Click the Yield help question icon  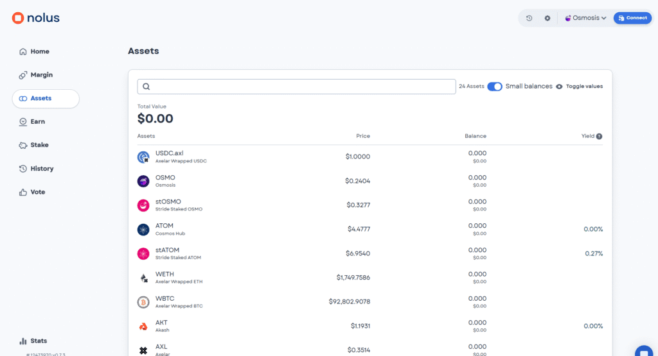click(600, 136)
